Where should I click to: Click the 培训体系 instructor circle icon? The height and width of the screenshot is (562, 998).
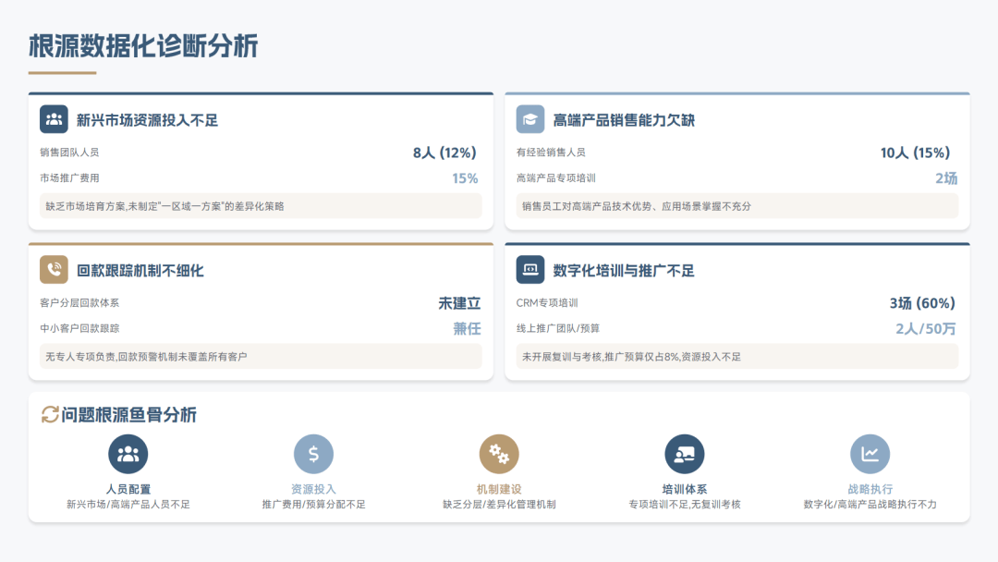[x=685, y=454]
